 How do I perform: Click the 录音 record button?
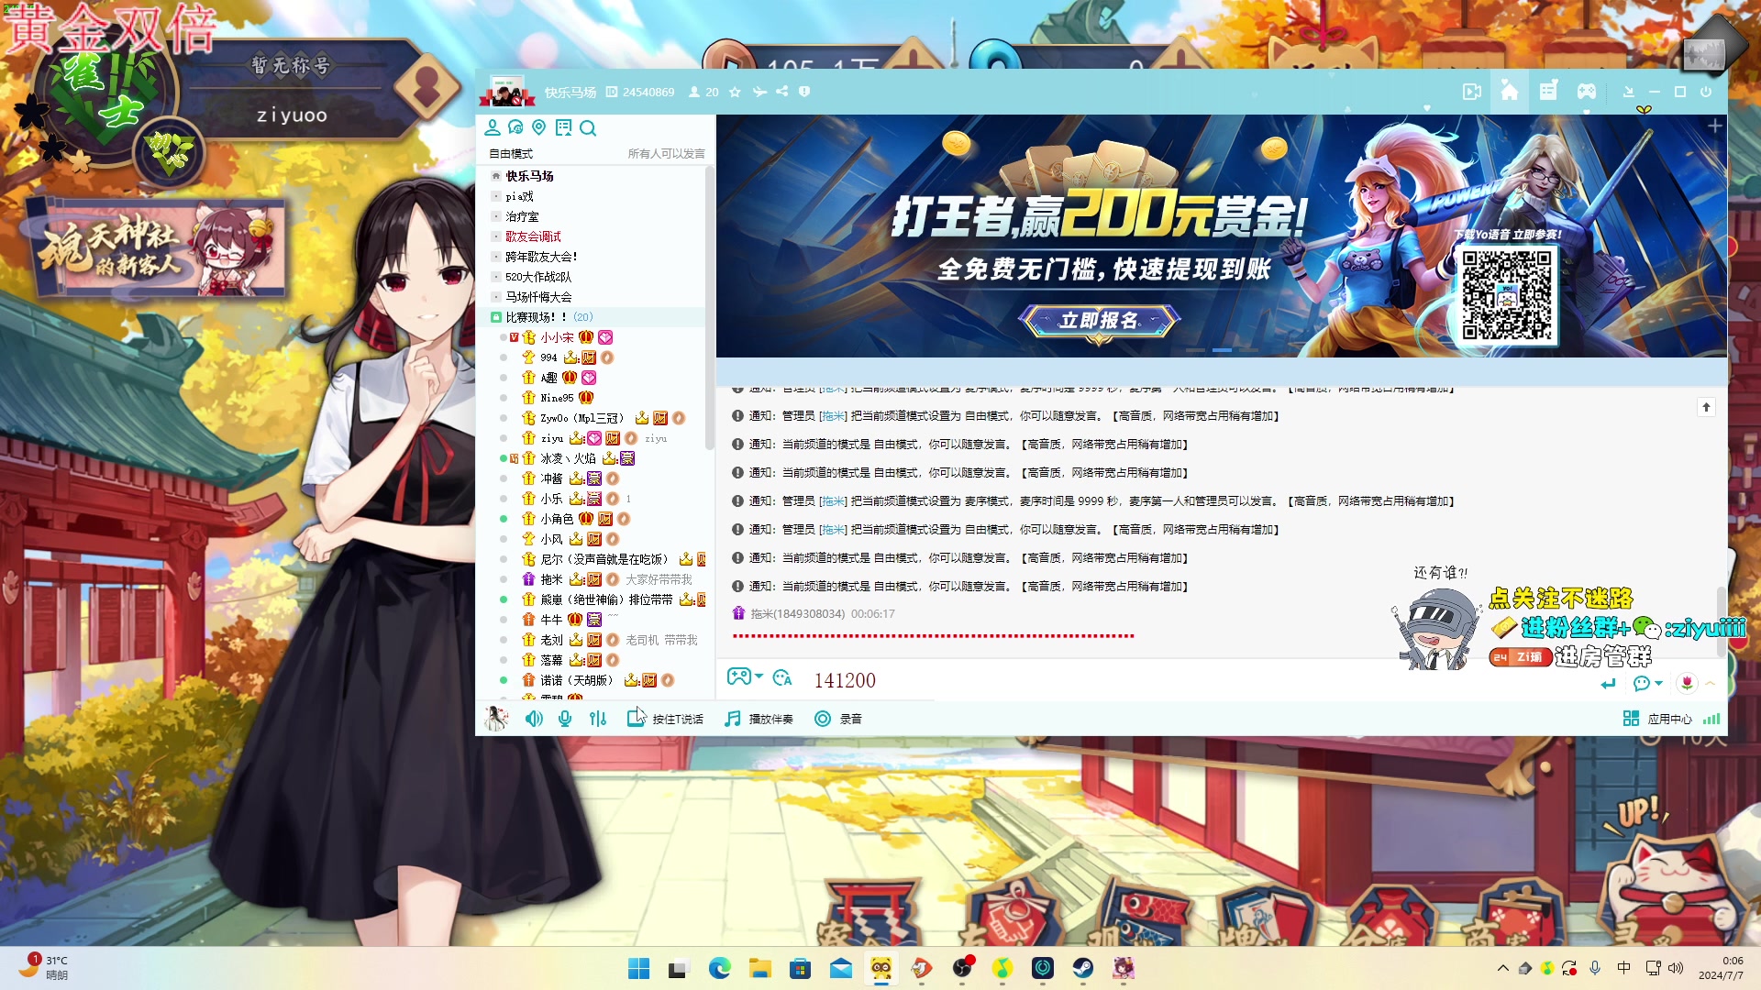[838, 719]
